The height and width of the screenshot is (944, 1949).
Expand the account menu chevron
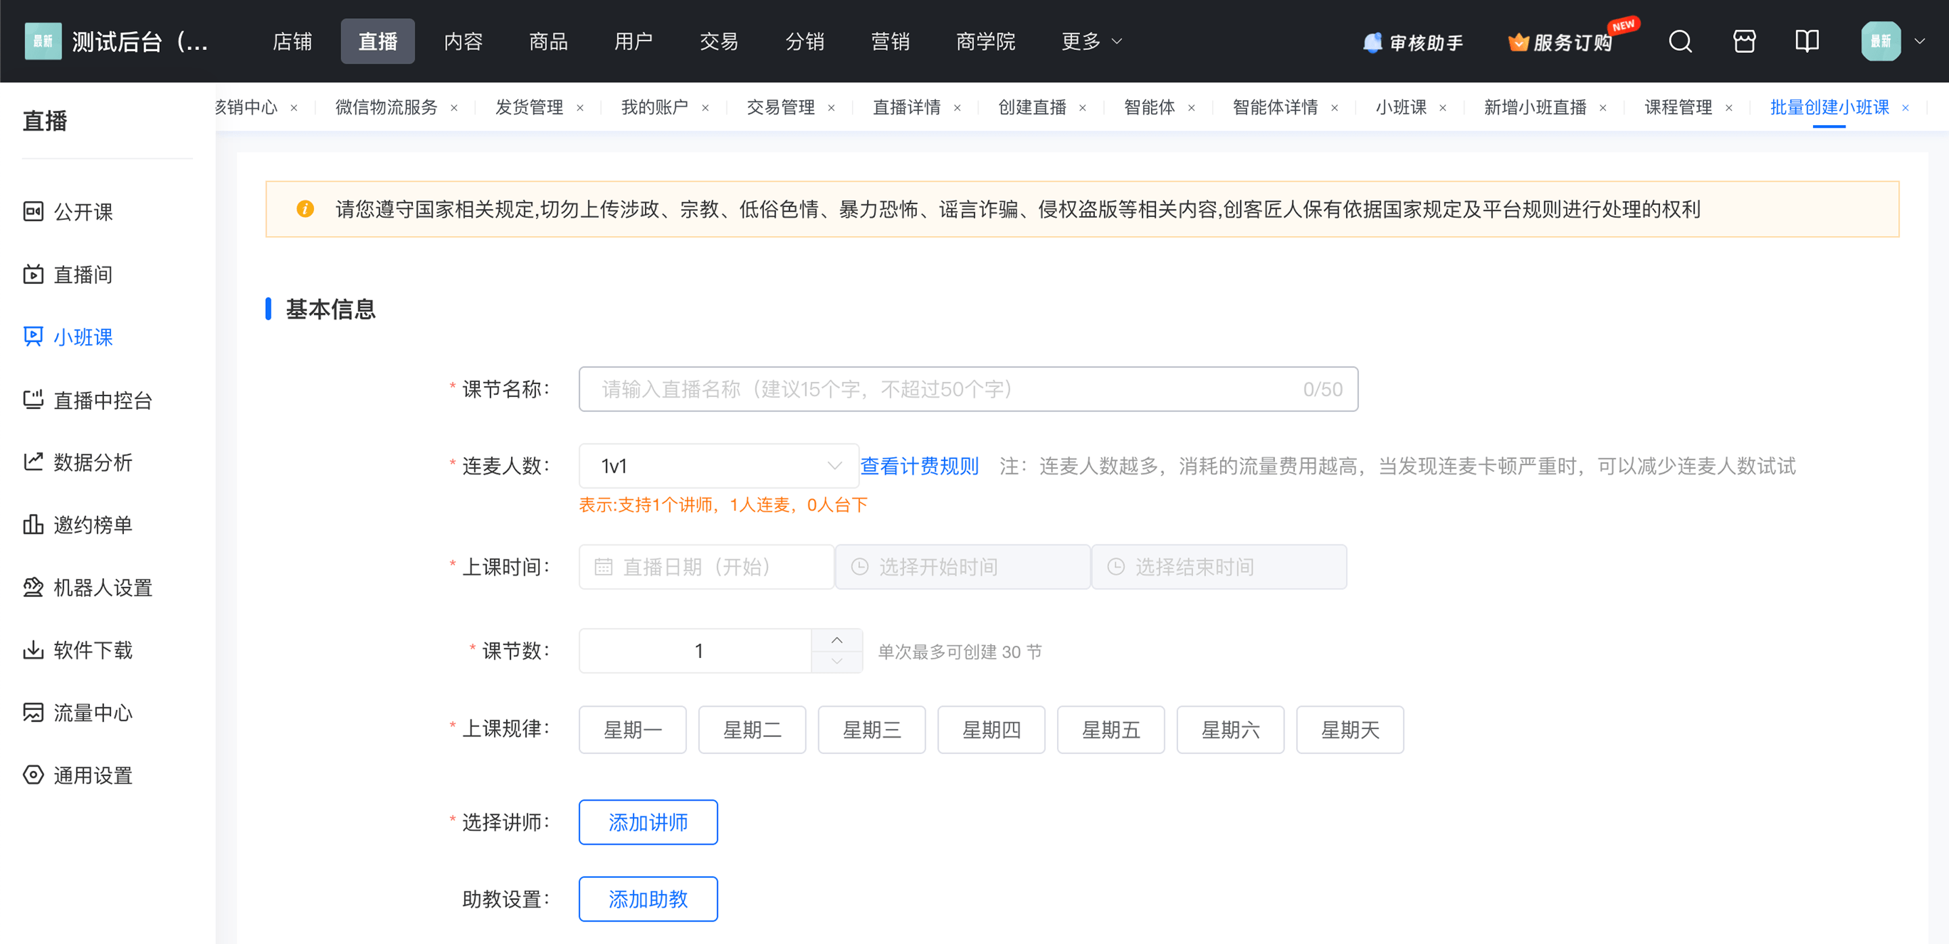(x=1919, y=41)
